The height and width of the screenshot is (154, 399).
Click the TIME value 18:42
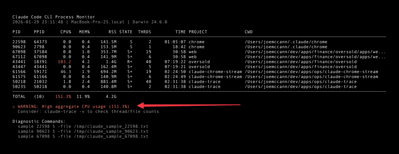click(179, 47)
